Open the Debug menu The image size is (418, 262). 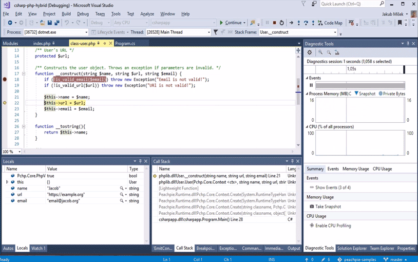click(83, 14)
